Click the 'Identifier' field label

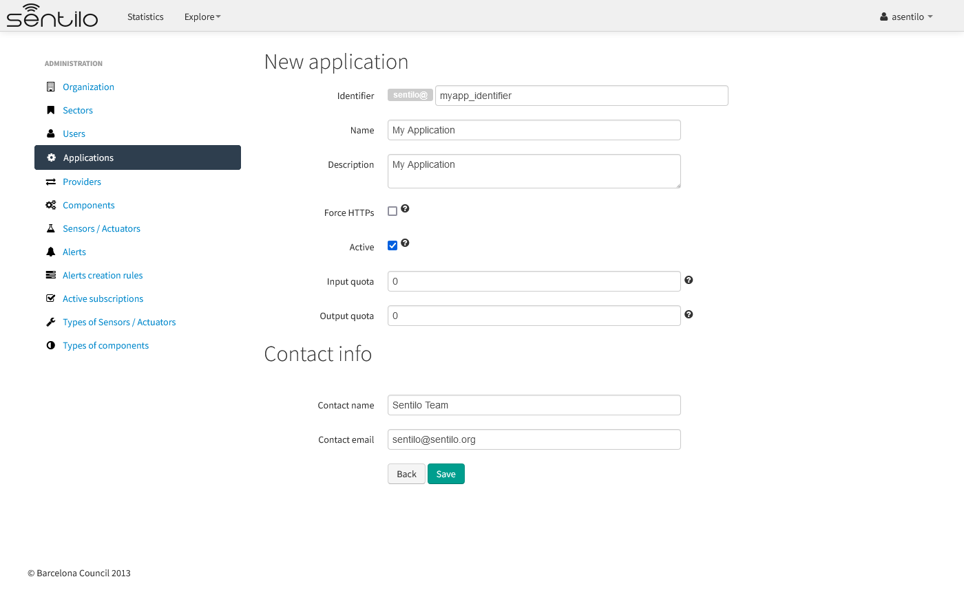click(x=356, y=96)
